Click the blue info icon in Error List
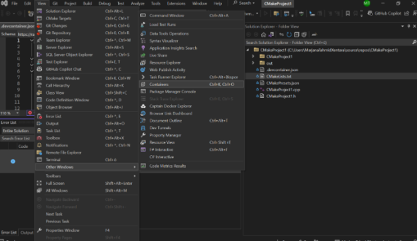417x241 pixels. [13, 161]
